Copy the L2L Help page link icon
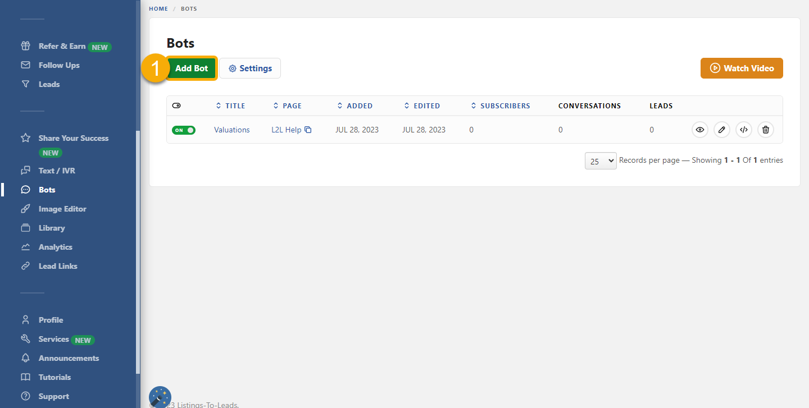This screenshot has height=408, width=809. click(308, 130)
